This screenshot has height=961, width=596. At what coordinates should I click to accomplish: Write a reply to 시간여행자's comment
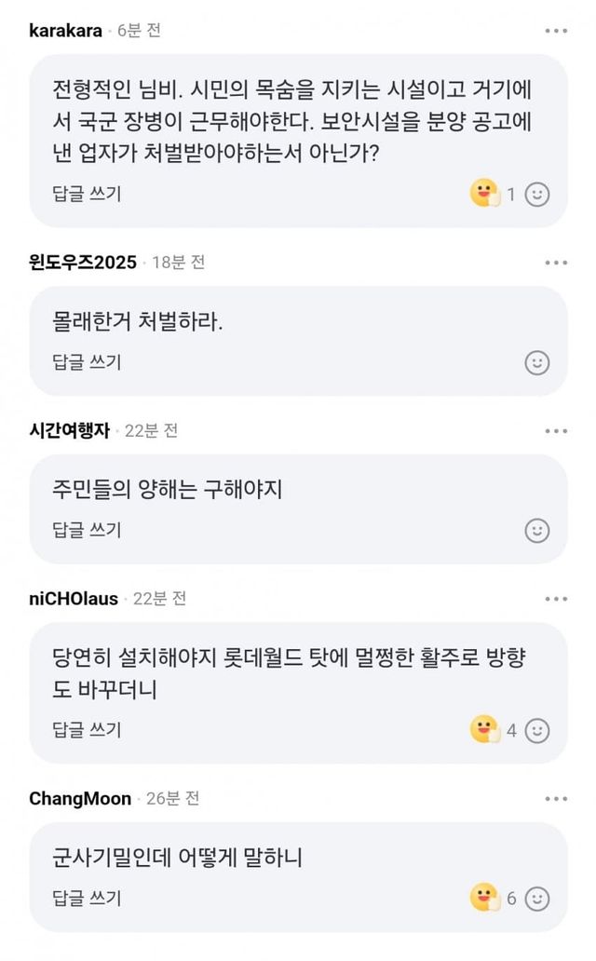click(x=87, y=531)
